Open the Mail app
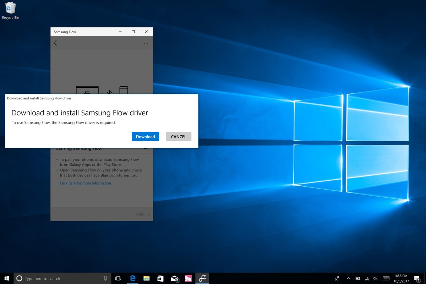The width and height of the screenshot is (426, 284). pos(174,278)
